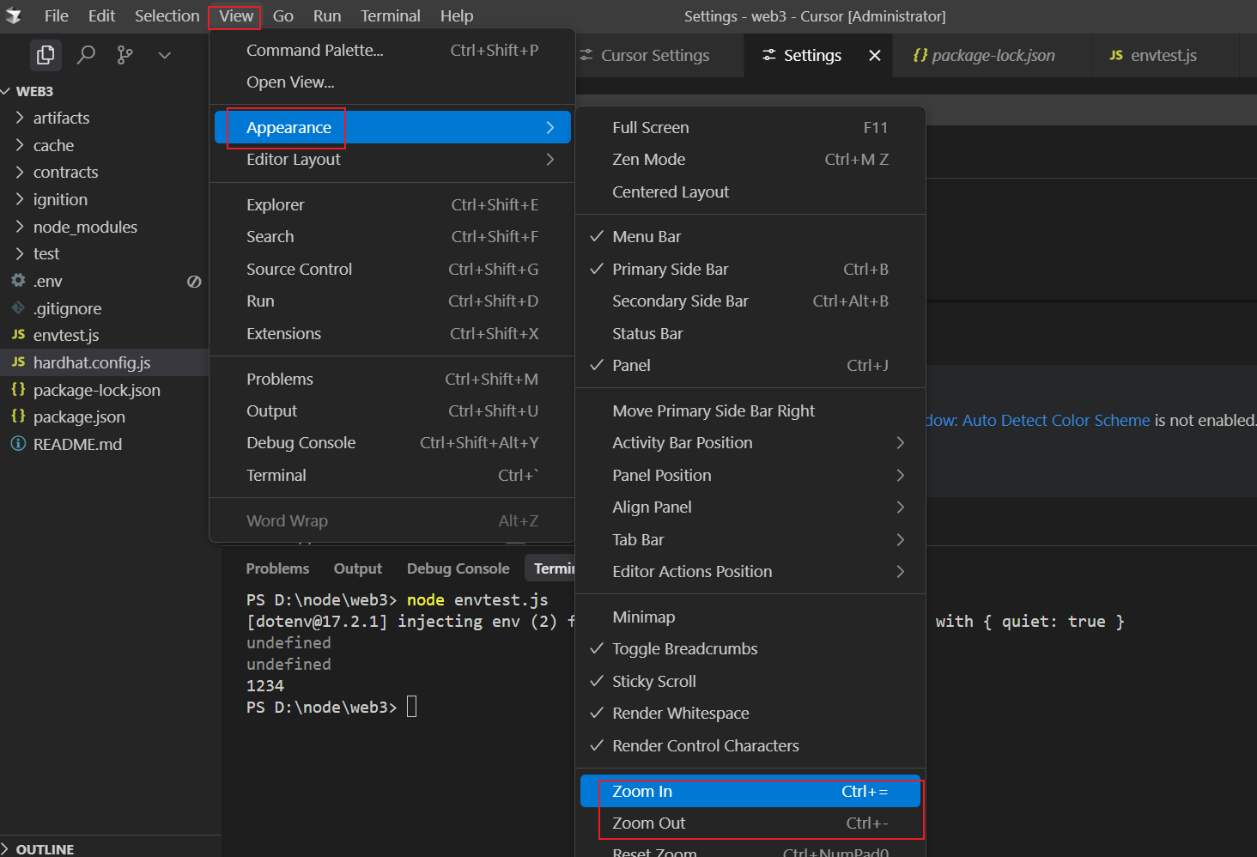
Task: Click the JS icon of hardhat.config.js
Action: 18,362
